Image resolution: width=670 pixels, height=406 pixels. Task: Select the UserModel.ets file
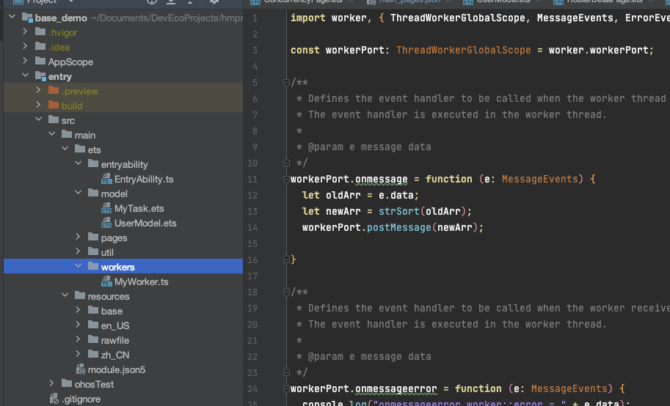coord(145,223)
